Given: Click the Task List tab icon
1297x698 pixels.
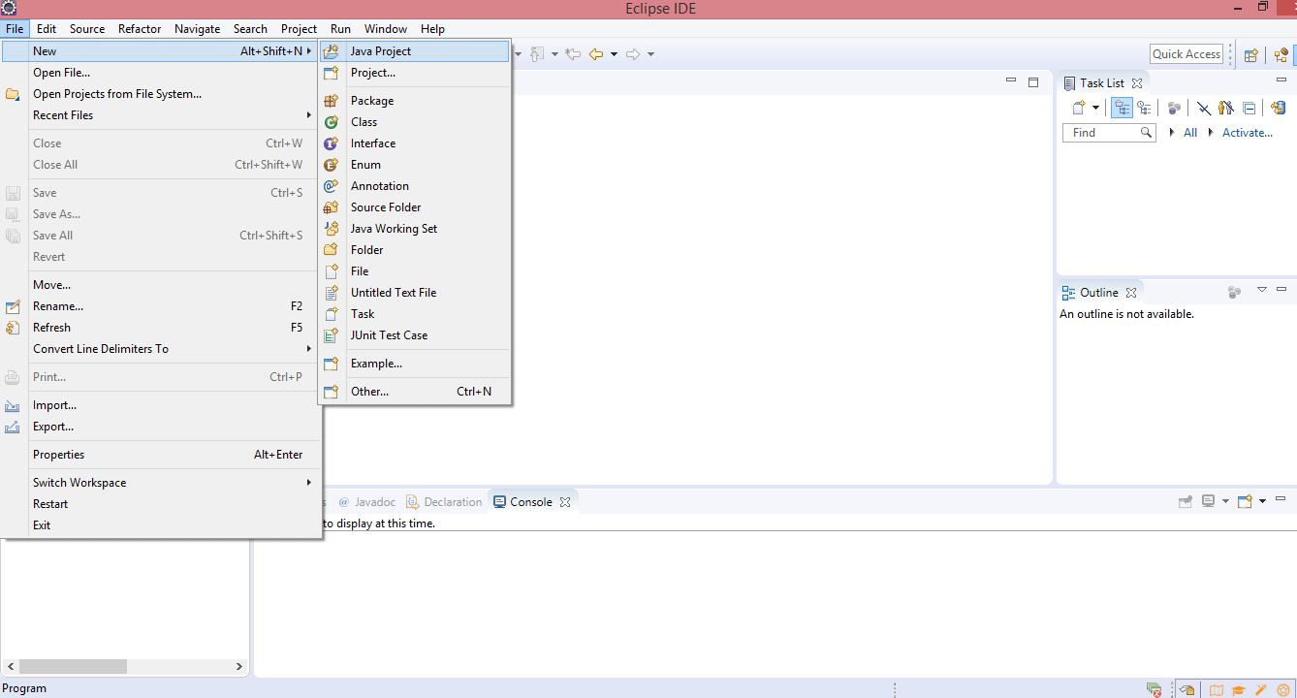Looking at the screenshot, I should click(1069, 83).
